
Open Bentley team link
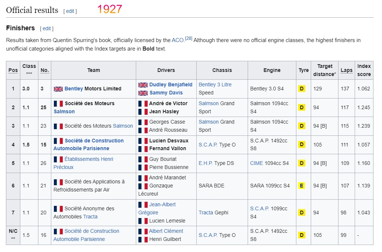click(73, 89)
